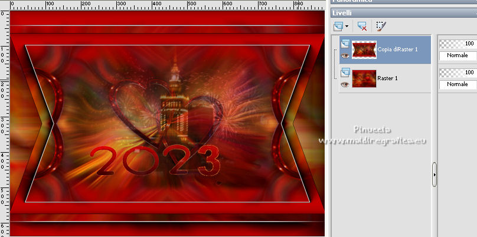Image resolution: width=477 pixels, height=237 pixels.
Task: Click the Livelli panel title bar
Action: coord(404,13)
